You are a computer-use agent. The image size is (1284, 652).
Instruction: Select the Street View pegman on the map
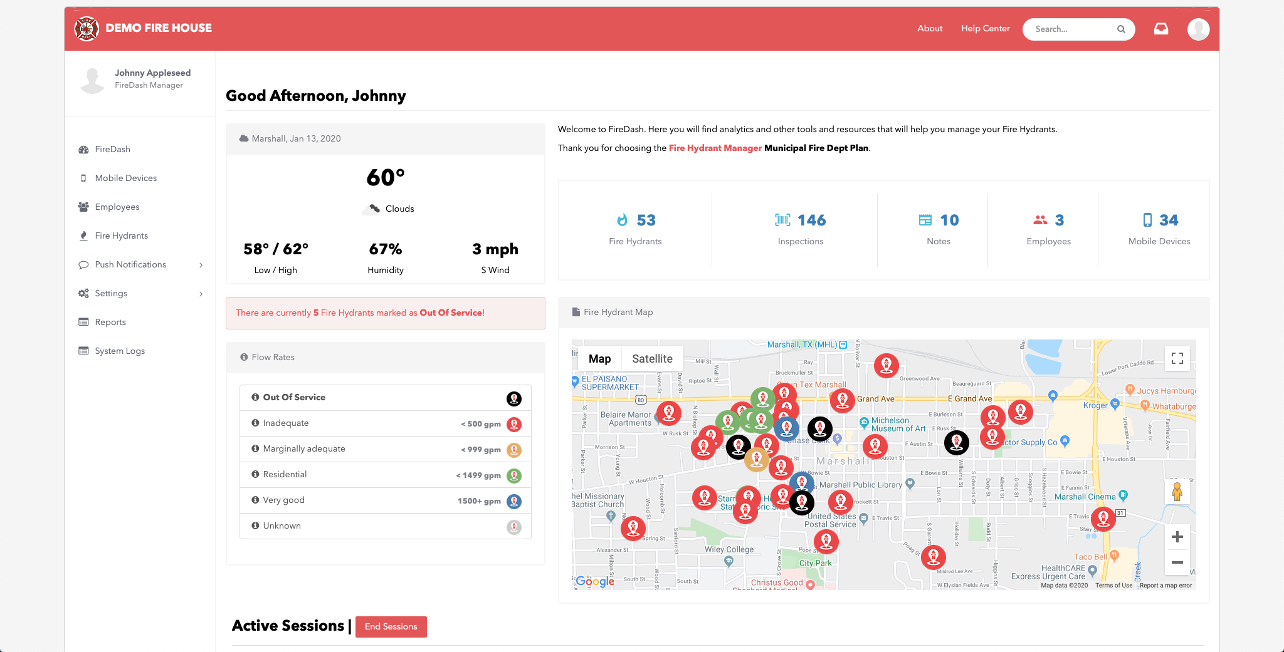pyautogui.click(x=1177, y=492)
